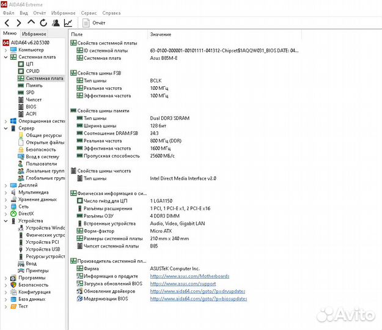The image size is (382, 330).
Task: Open the Отчёт menu in the menu bar
Action: [x=40, y=13]
